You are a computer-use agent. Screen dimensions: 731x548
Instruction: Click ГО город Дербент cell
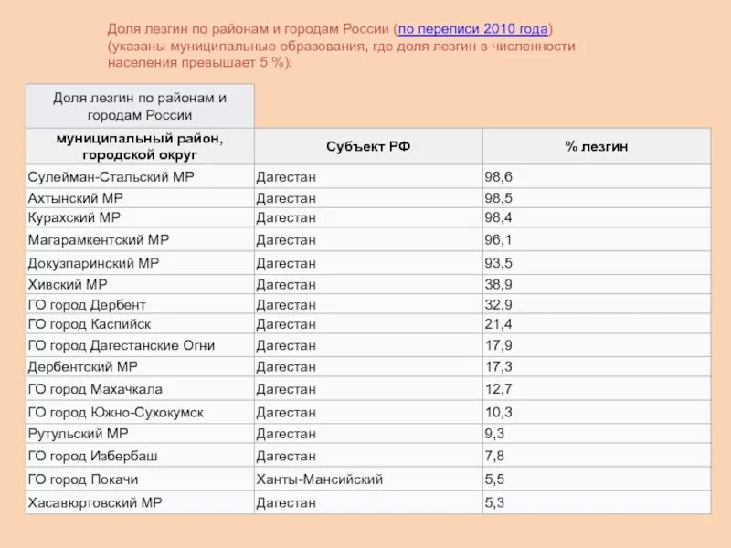[x=140, y=304]
